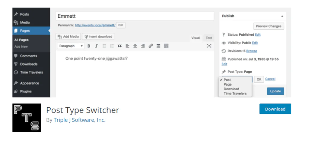Click the Insert download button
This screenshot has height=141, width=309.
[x=98, y=36]
